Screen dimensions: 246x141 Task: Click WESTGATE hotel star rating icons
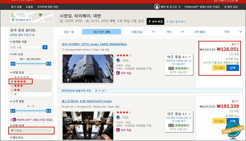[124, 112]
